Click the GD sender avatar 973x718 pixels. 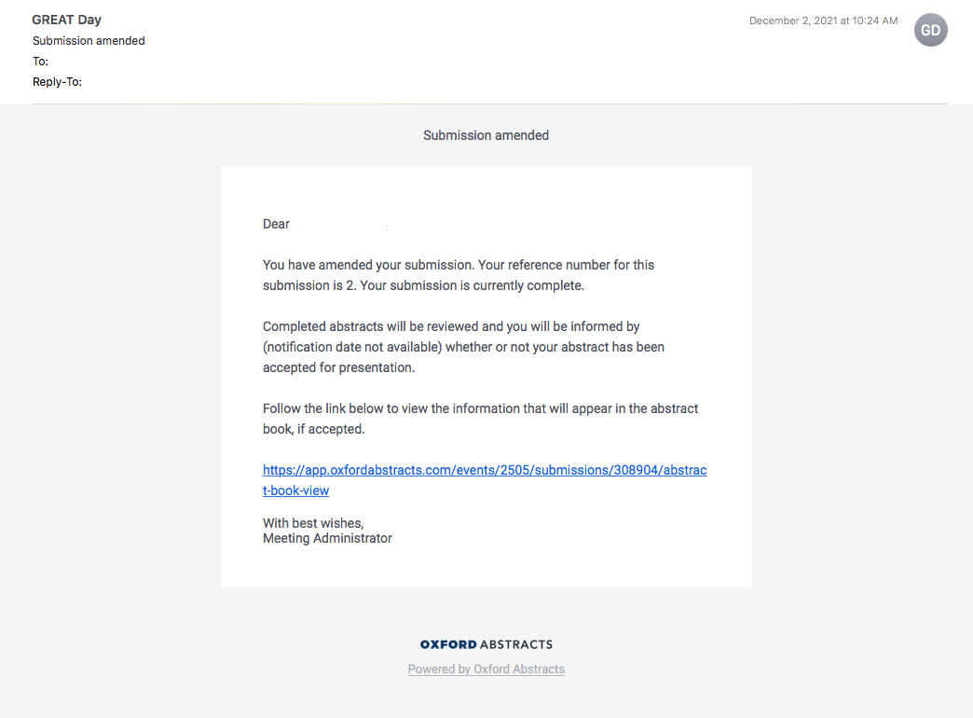coord(930,30)
